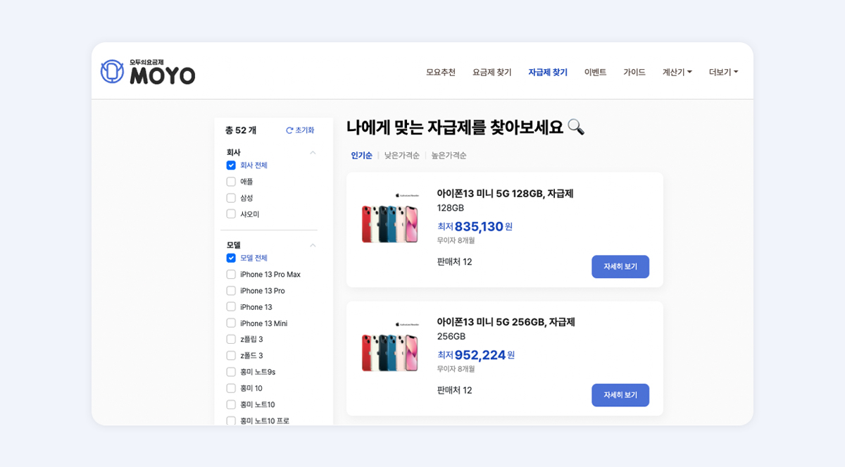Open the 아이폰13 미니 5G 128GB product thumbnail
Image resolution: width=845 pixels, height=467 pixels.
390,219
